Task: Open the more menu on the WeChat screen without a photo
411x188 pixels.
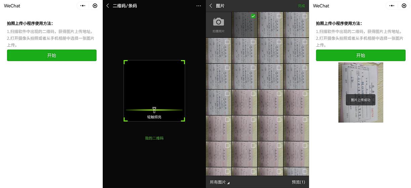Action: [83, 6]
